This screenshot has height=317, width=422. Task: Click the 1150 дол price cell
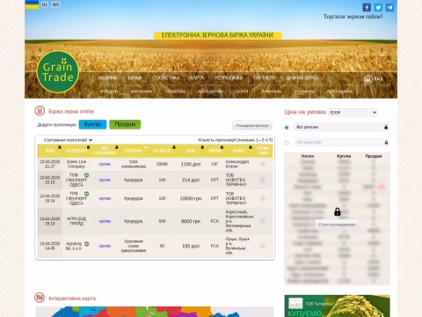coord(191,164)
